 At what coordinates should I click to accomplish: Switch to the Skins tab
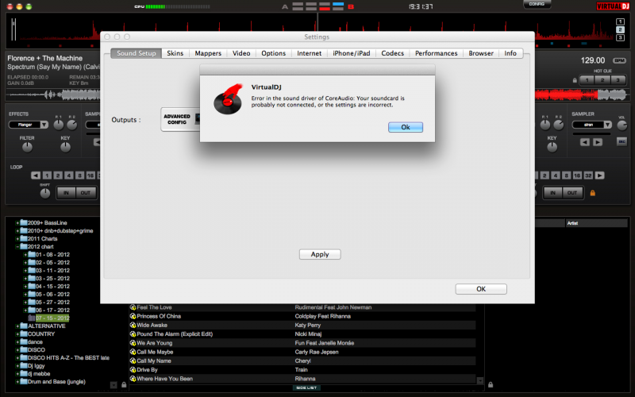(x=175, y=53)
